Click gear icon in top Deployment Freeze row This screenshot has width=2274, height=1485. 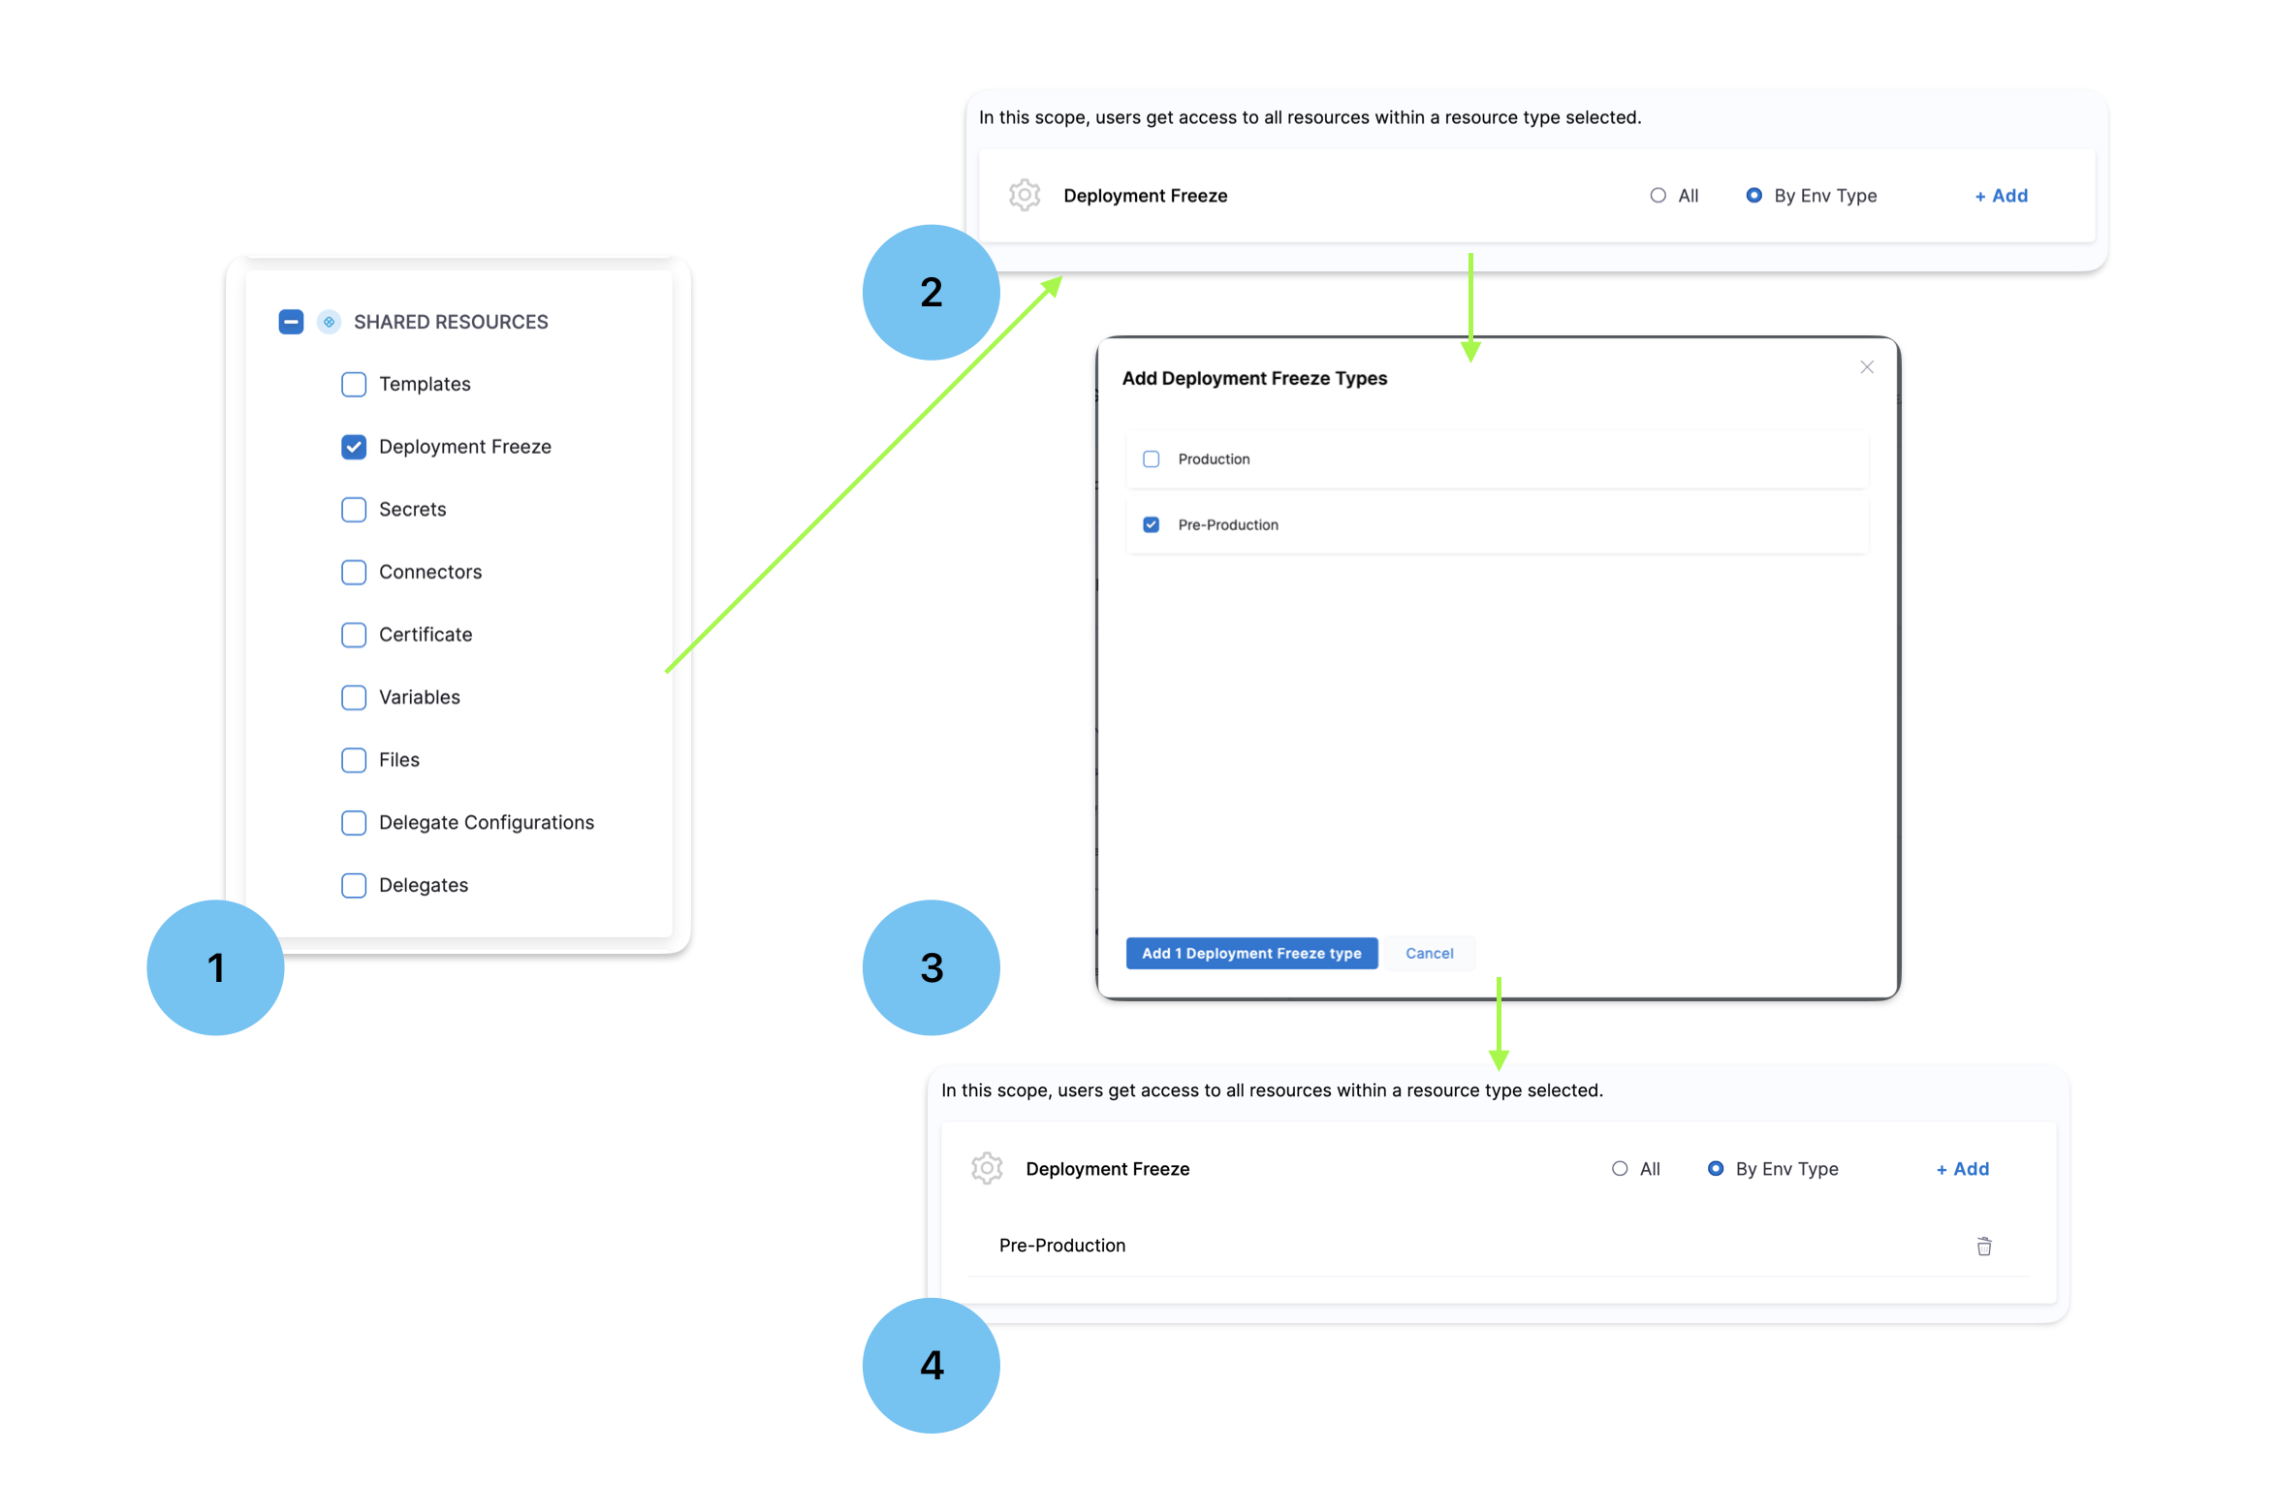tap(1024, 195)
